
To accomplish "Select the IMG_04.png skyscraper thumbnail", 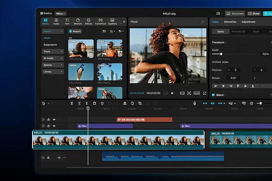I will pyautogui.click(x=110, y=72).
